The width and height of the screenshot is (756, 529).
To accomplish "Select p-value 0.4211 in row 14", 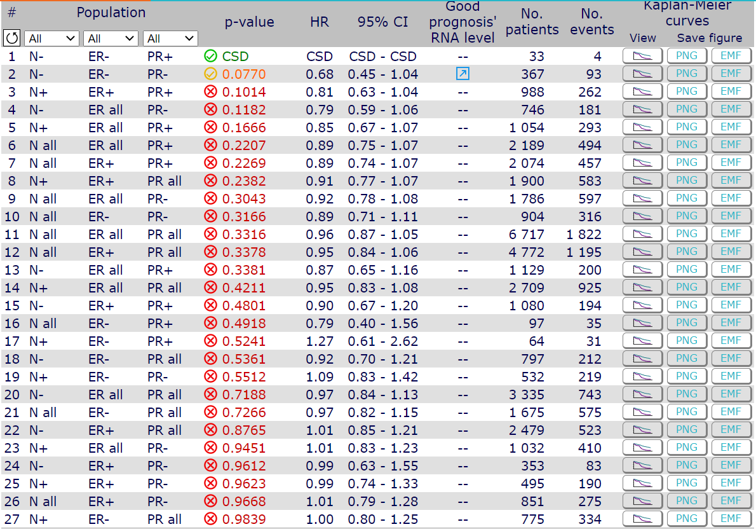I will pyautogui.click(x=244, y=288).
